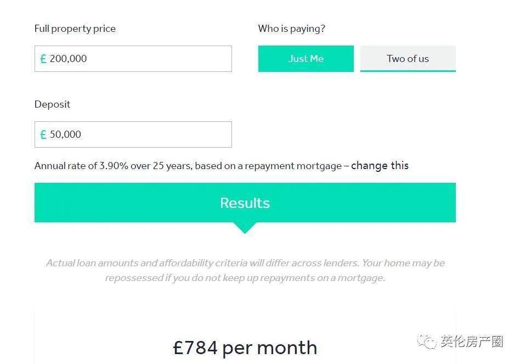Click the Deposit amount input

(x=133, y=135)
